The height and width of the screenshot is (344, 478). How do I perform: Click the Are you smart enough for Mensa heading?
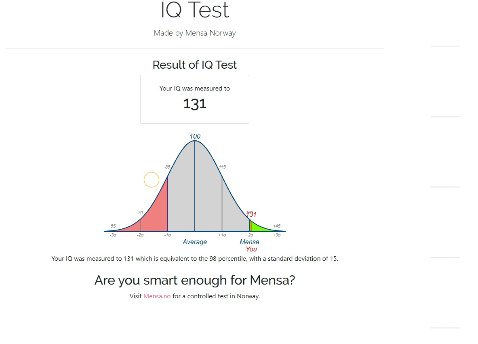pos(195,280)
